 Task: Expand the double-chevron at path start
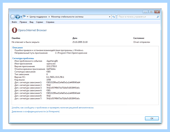27,16
